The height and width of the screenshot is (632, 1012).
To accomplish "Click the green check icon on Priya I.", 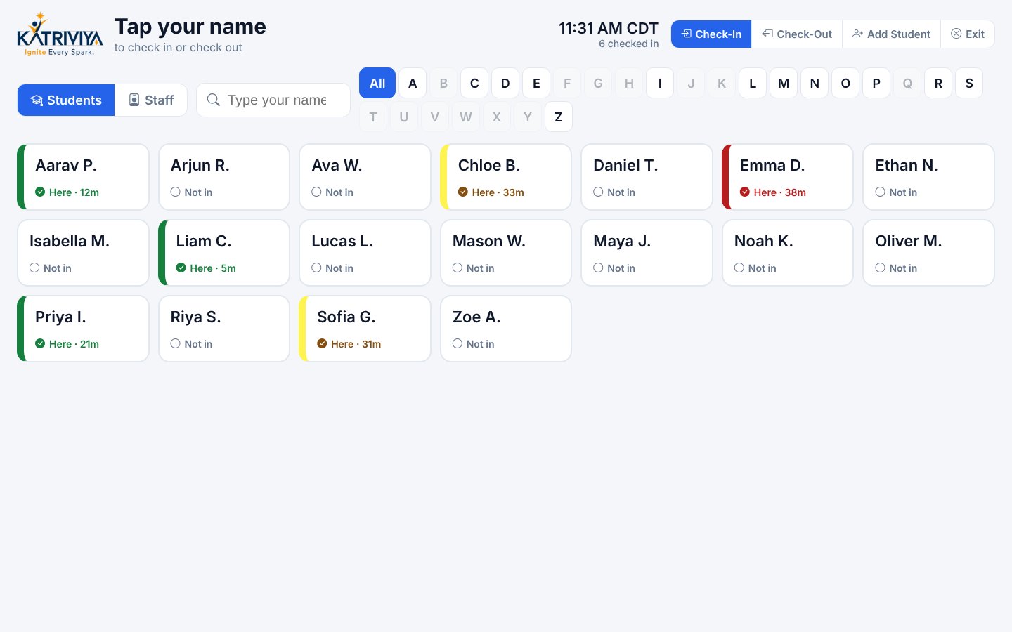I will tap(40, 343).
